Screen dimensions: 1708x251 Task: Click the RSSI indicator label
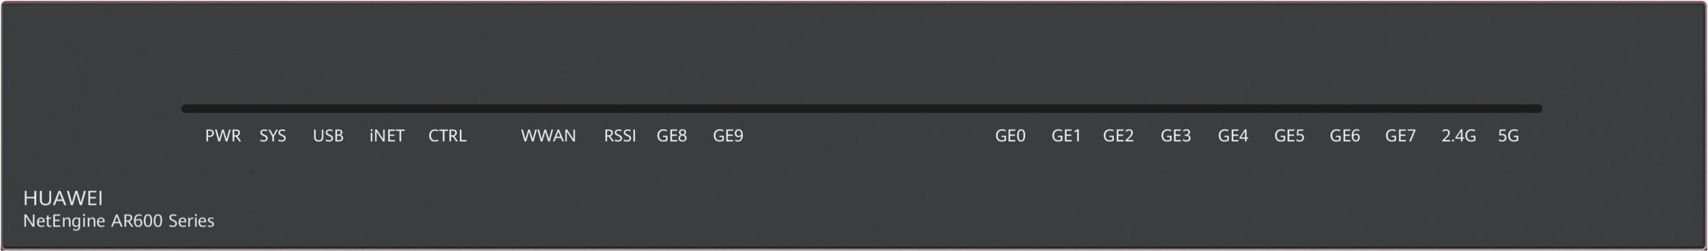(x=620, y=136)
